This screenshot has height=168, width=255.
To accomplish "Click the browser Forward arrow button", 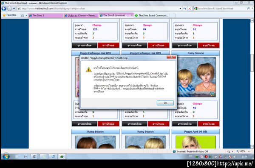I will coord(10,9).
